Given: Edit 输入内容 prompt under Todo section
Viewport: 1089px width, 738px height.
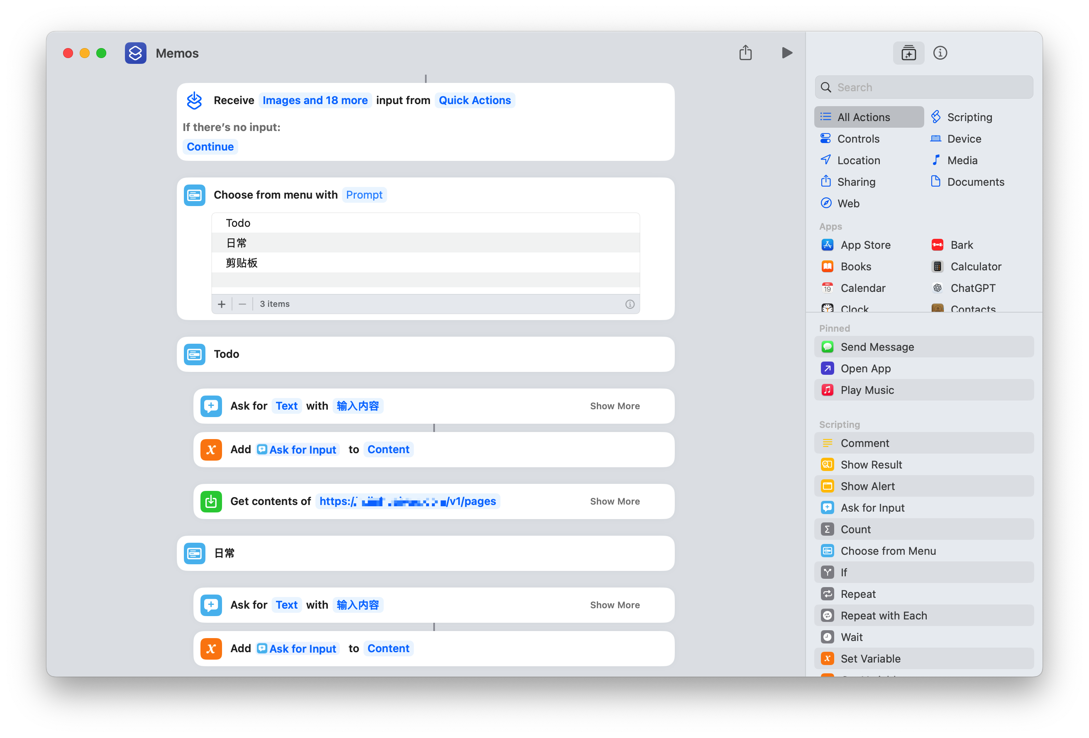Looking at the screenshot, I should pos(357,406).
